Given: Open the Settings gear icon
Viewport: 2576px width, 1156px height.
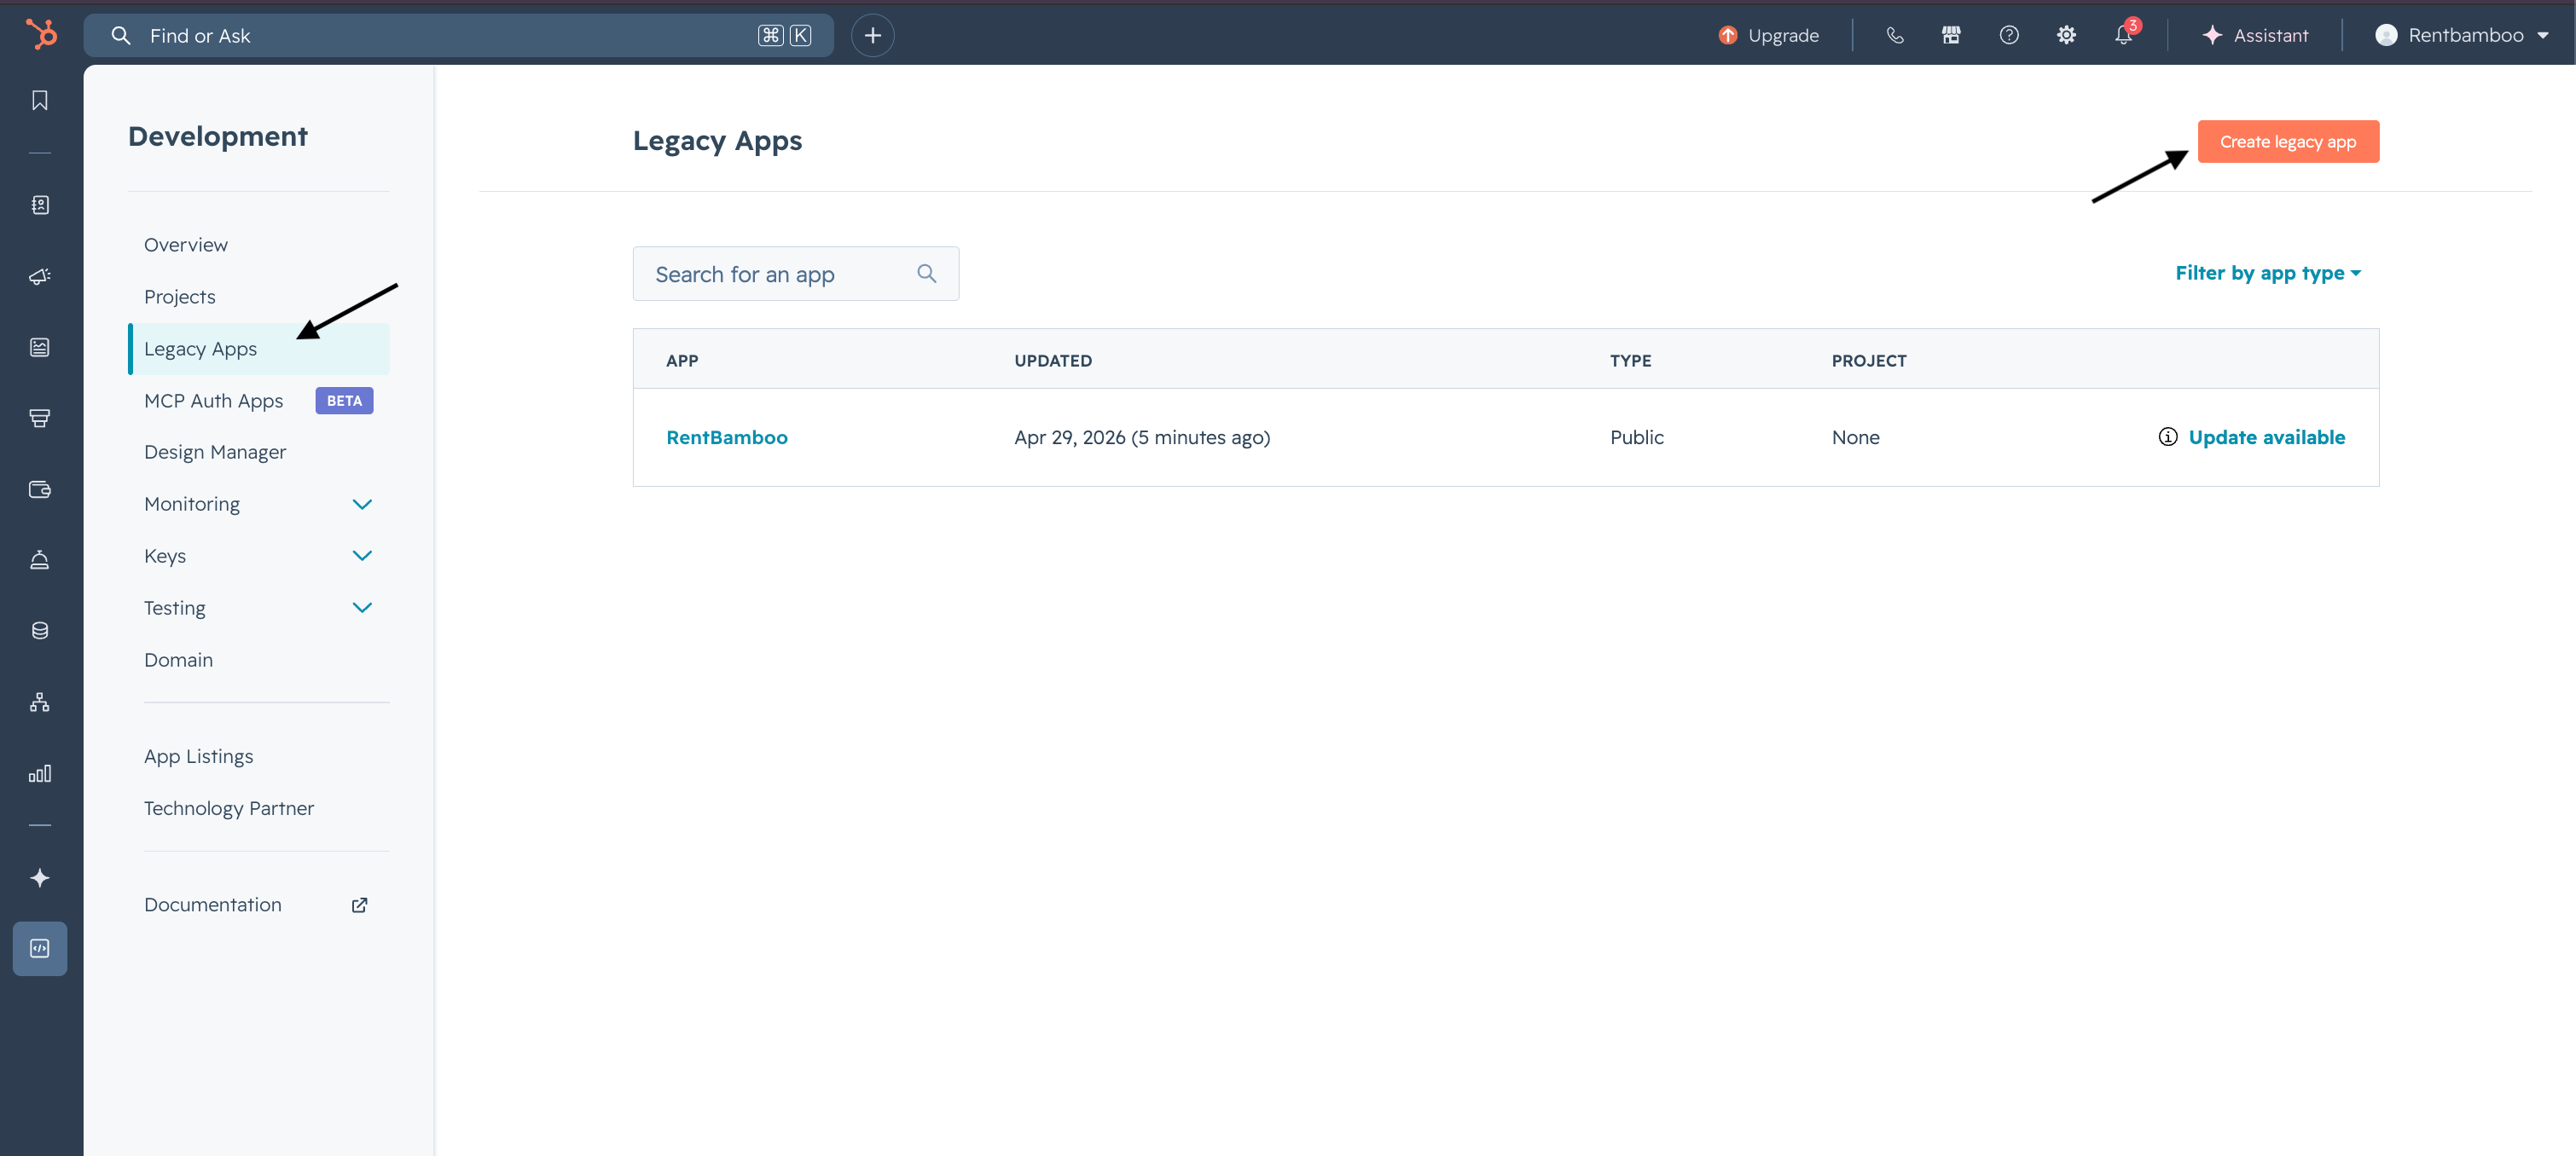Looking at the screenshot, I should [x=2066, y=36].
